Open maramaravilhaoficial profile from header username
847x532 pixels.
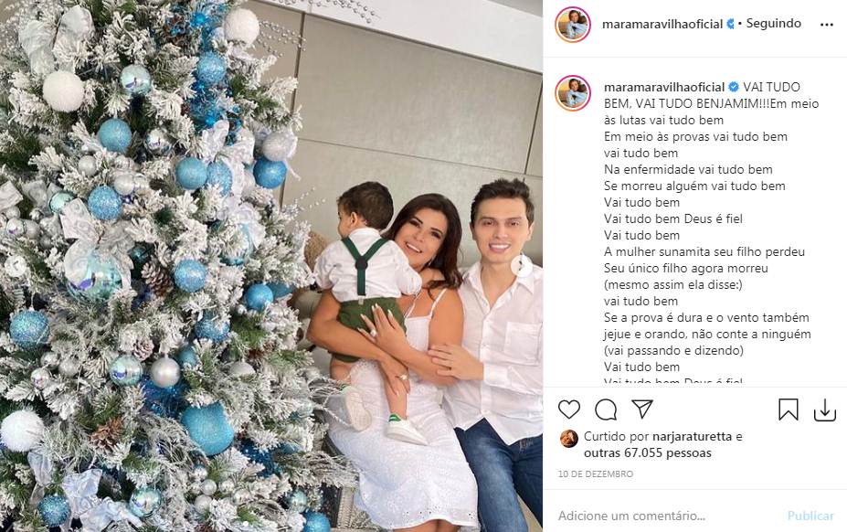coord(662,24)
